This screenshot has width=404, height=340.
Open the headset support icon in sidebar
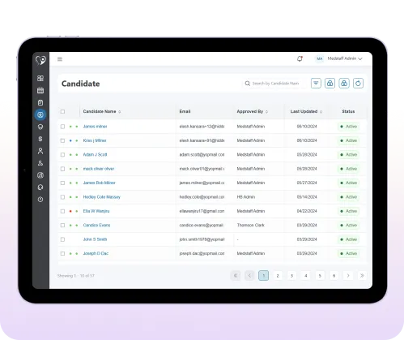[40, 187]
